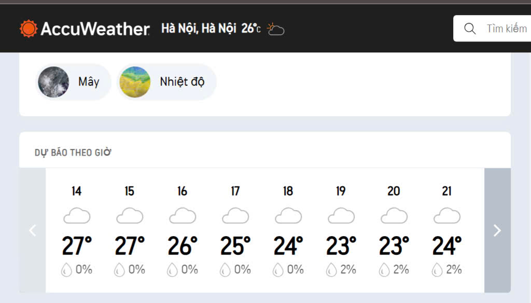The image size is (531, 303).
Task: Go back to previous hourly forecast
Action: pyautogui.click(x=33, y=230)
